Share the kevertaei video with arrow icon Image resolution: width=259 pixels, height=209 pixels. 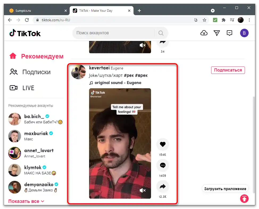pos(162,186)
